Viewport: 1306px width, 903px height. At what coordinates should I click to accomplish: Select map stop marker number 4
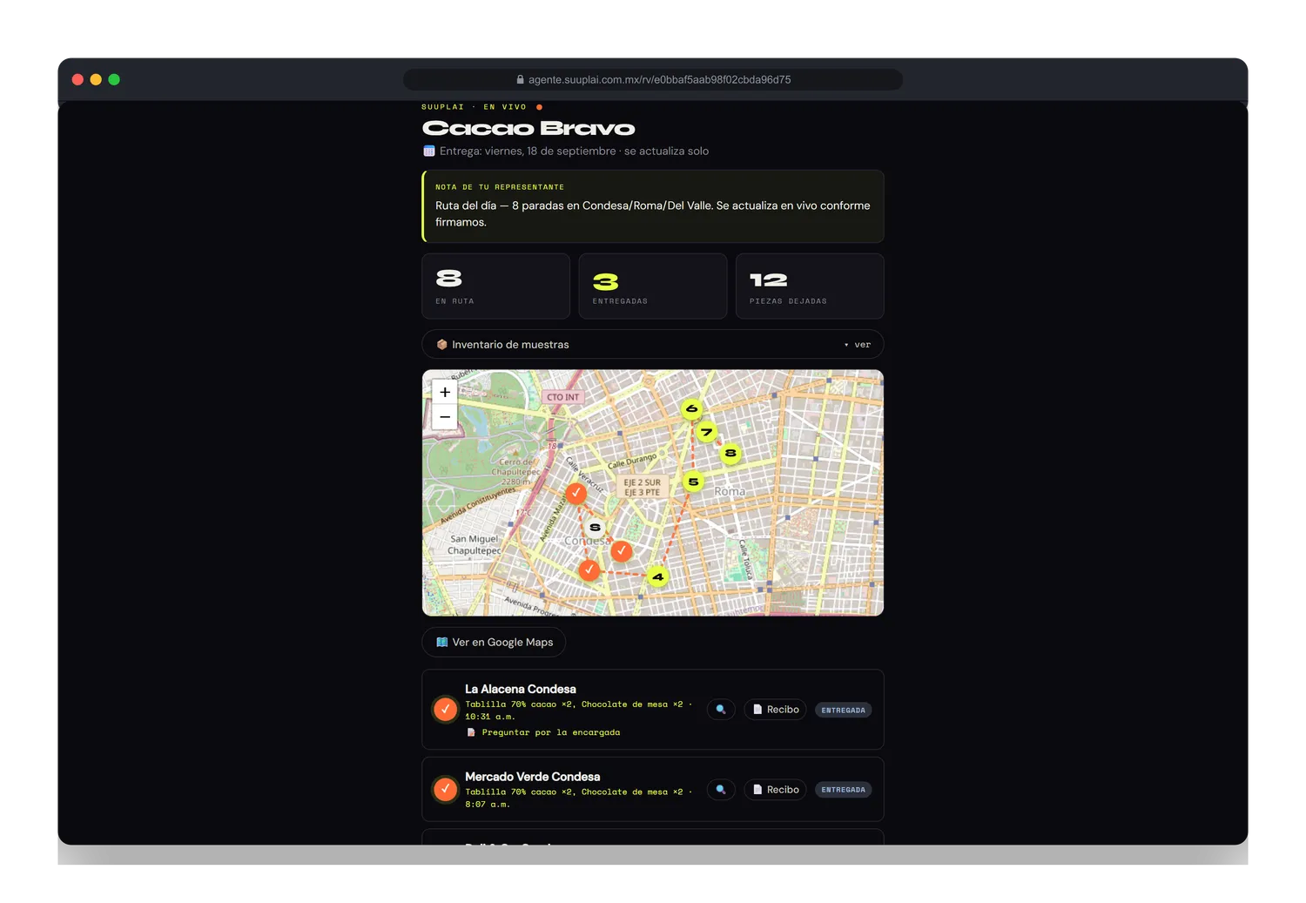click(658, 576)
